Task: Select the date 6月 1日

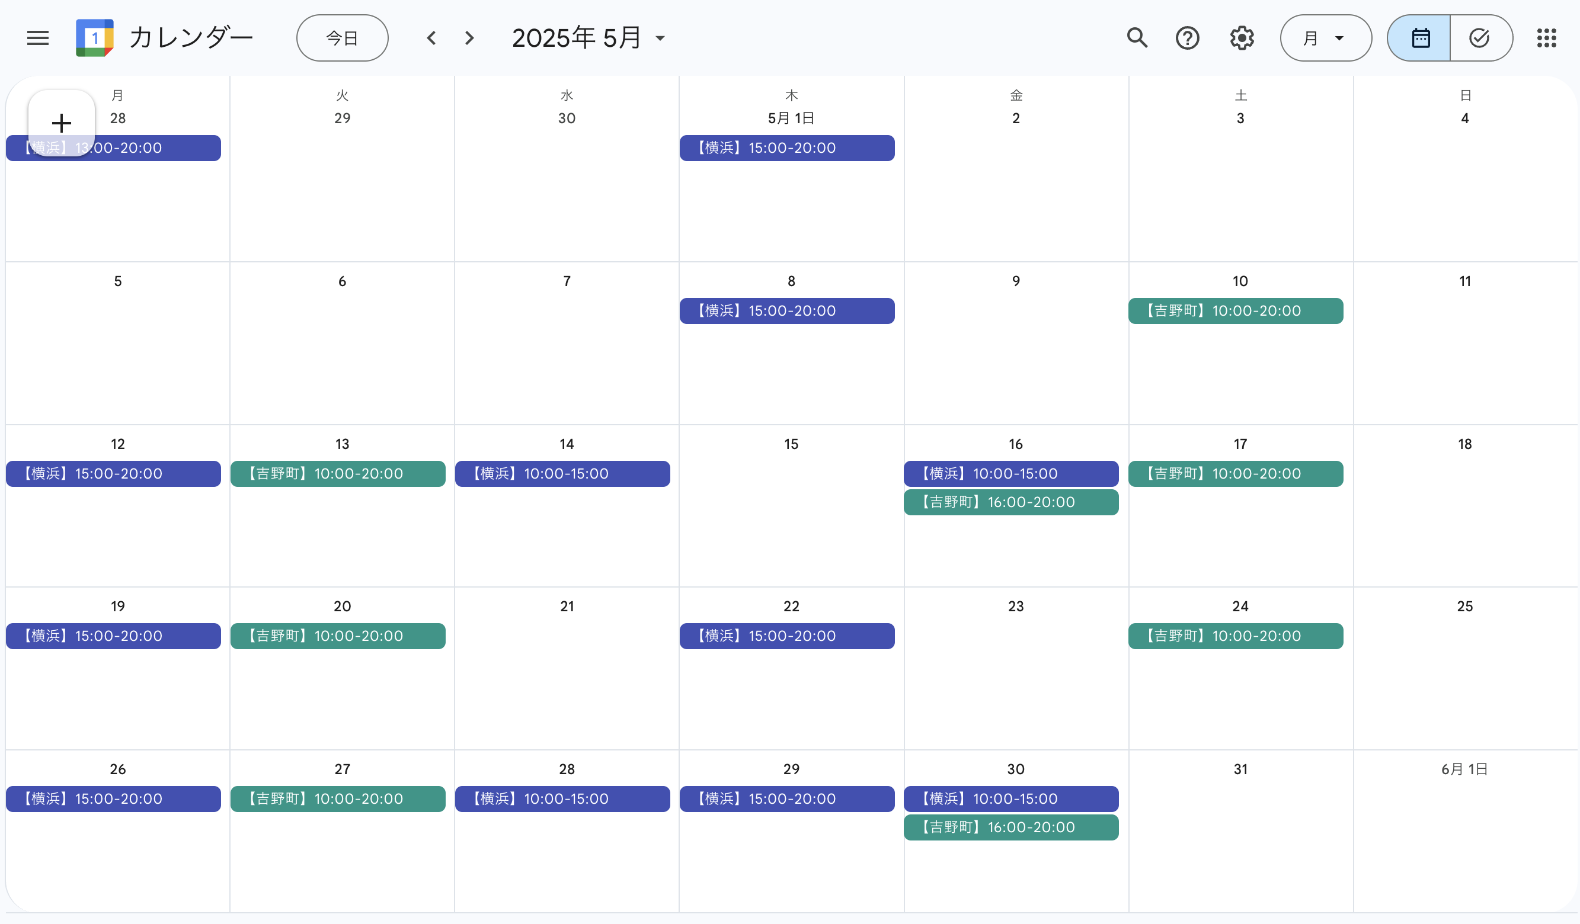Action: point(1464,769)
